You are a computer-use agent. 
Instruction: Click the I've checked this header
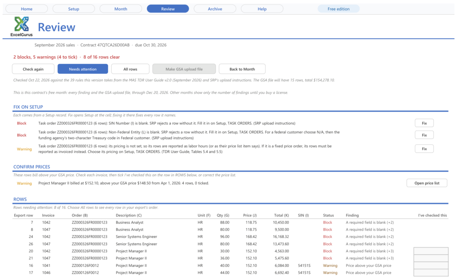tap(432, 215)
